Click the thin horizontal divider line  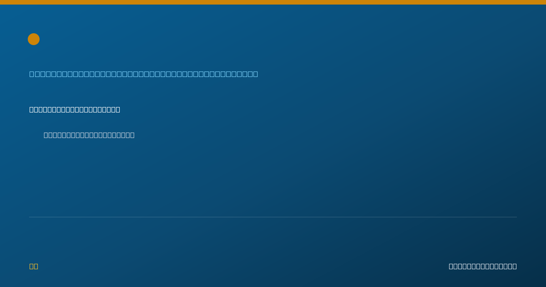[273, 217]
